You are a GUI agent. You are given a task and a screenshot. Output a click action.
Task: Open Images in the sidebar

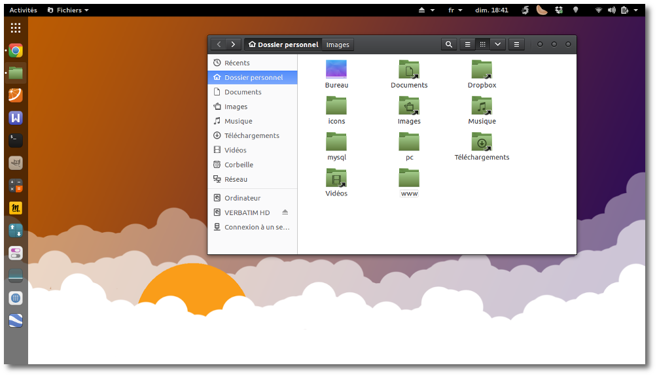(252, 107)
